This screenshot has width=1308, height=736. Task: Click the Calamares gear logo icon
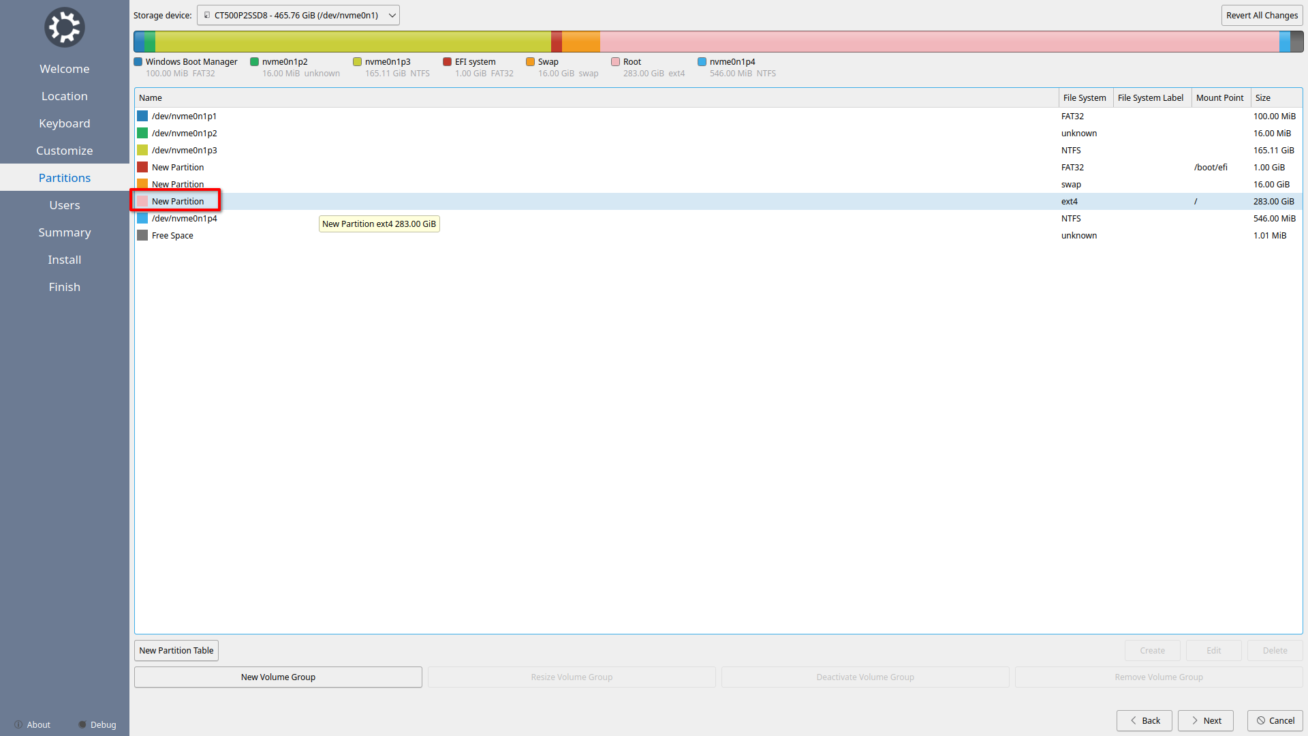coord(64,27)
